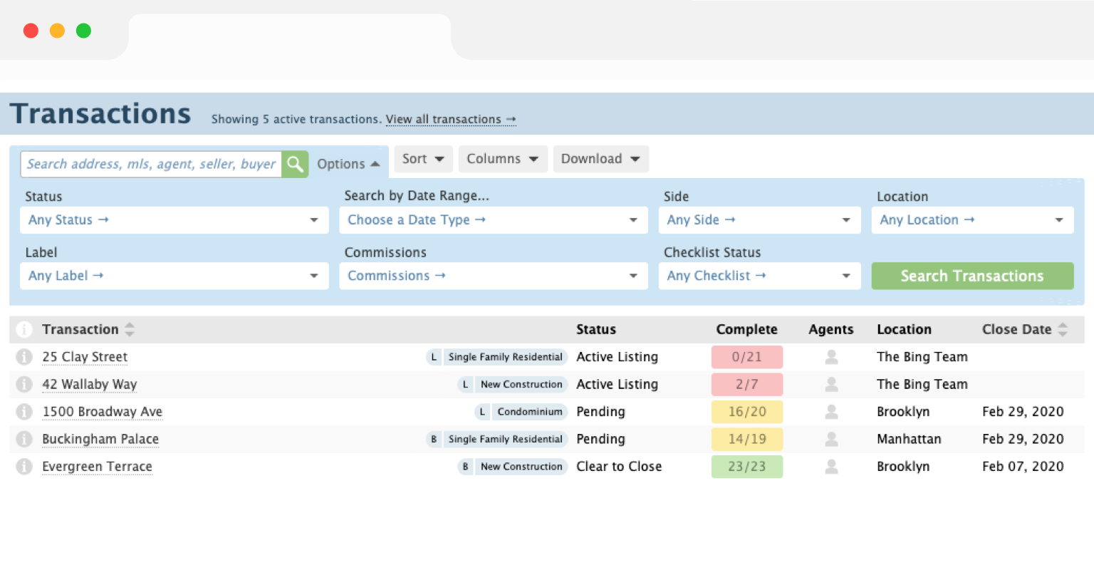
Task: Open the 42 Wallaby Way transaction
Action: (x=89, y=385)
